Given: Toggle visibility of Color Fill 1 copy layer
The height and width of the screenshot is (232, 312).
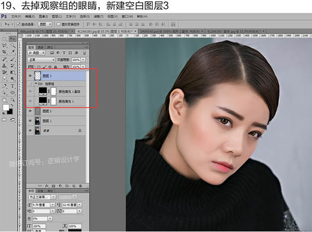Looking at the screenshot, I should pyautogui.click(x=30, y=92).
